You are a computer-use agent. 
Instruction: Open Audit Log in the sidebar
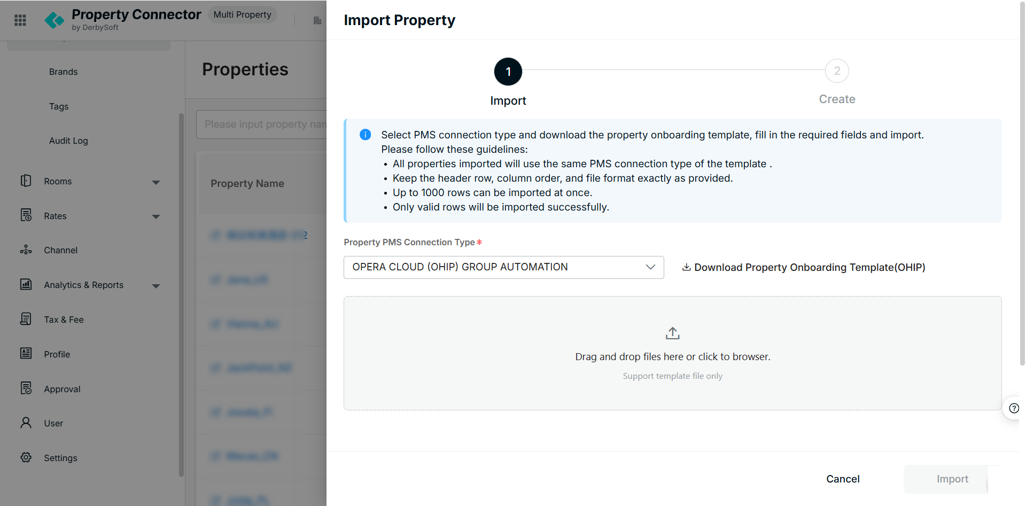coord(68,141)
